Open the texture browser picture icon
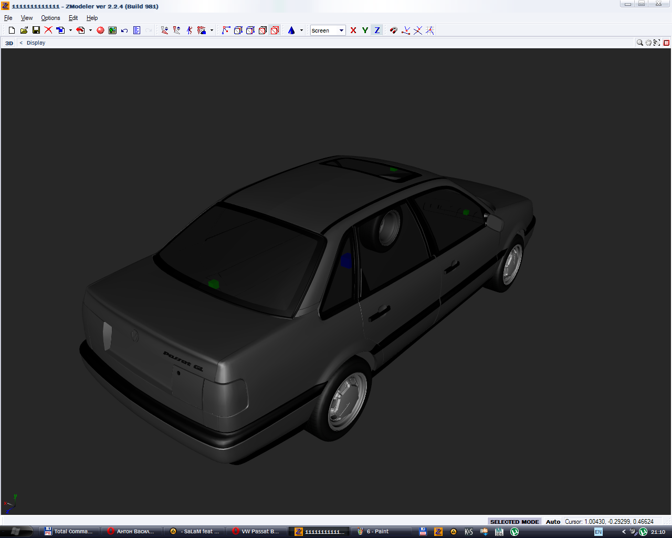The height and width of the screenshot is (538, 672). tap(112, 30)
